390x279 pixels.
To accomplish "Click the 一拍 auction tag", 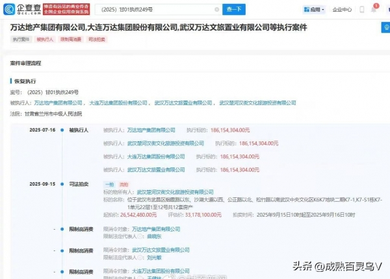I will click(x=109, y=184).
